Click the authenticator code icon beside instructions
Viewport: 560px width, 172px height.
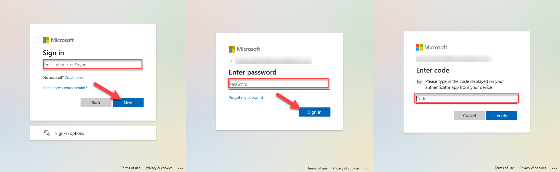click(420, 82)
